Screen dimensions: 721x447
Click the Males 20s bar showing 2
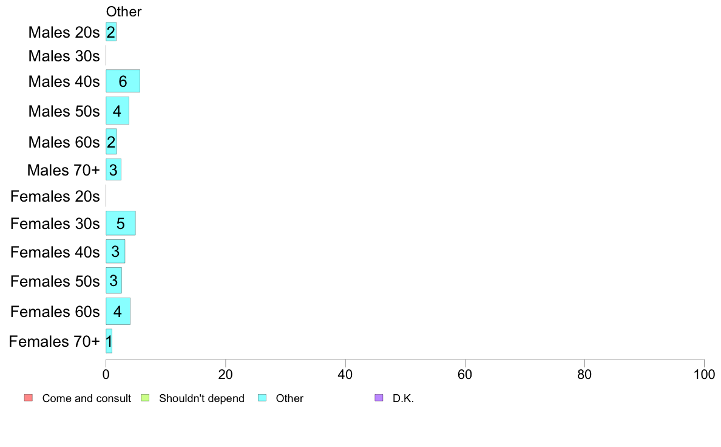(111, 32)
